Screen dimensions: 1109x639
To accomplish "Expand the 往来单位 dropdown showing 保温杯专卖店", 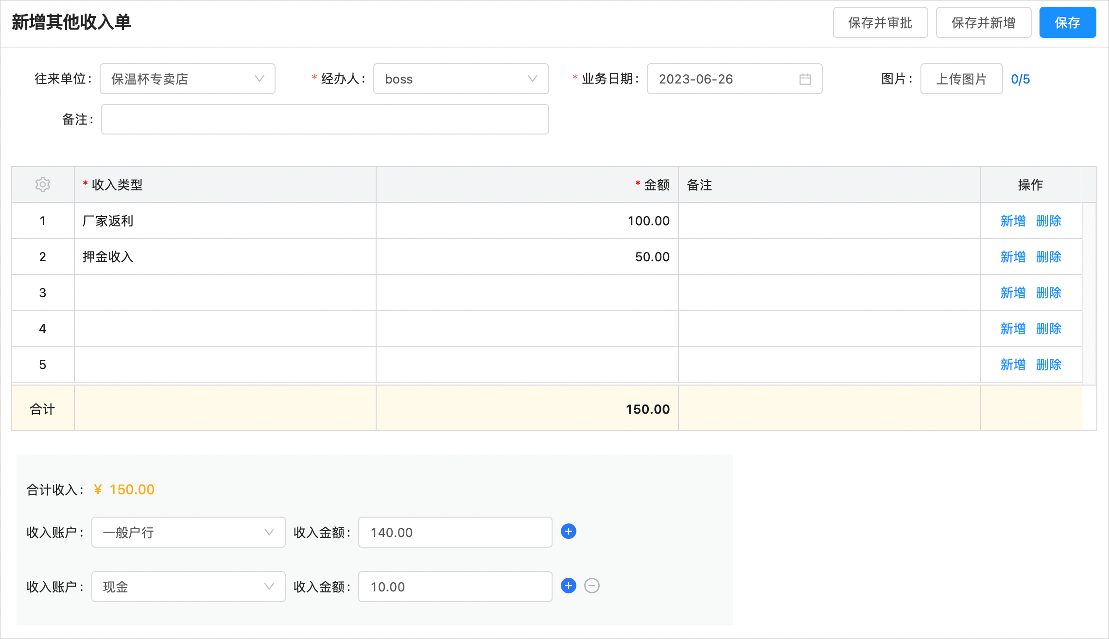I will (188, 79).
